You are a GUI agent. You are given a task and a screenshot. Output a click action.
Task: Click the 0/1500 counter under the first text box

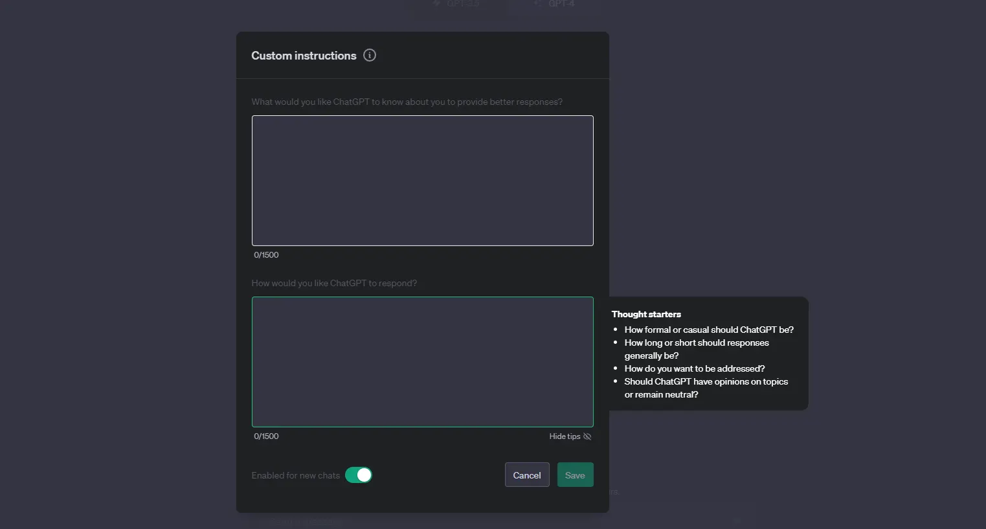[266, 255]
